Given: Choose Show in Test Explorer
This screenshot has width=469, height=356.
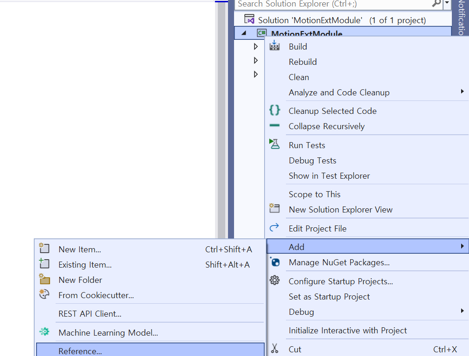Looking at the screenshot, I should click(368, 176).
